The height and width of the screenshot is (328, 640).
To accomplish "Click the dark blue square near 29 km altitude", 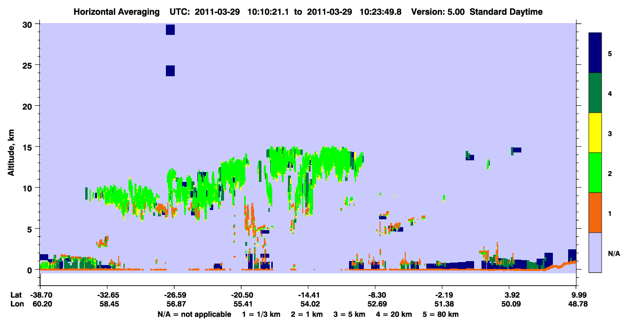I will point(170,30).
